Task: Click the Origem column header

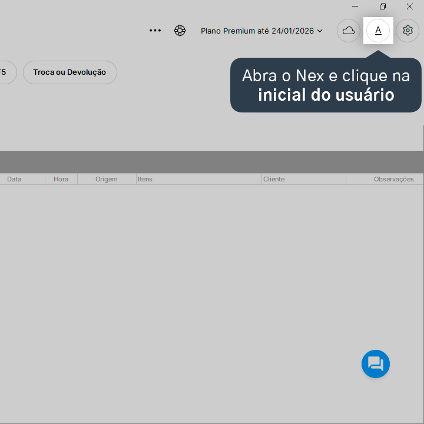Action: point(107,179)
